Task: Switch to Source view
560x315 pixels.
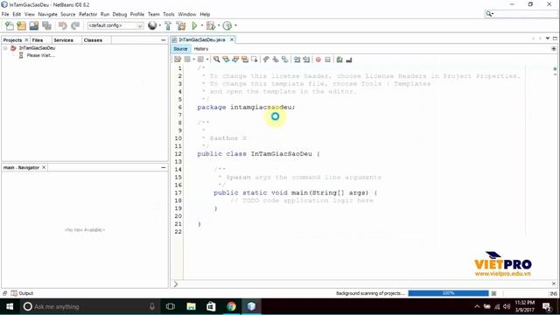Action: (180, 49)
